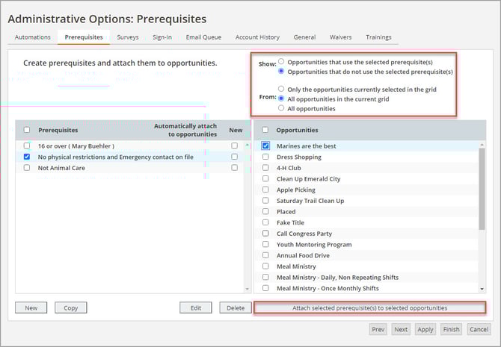Open the Account History tab
Viewport: 501px width, 347px height.
[x=257, y=37]
